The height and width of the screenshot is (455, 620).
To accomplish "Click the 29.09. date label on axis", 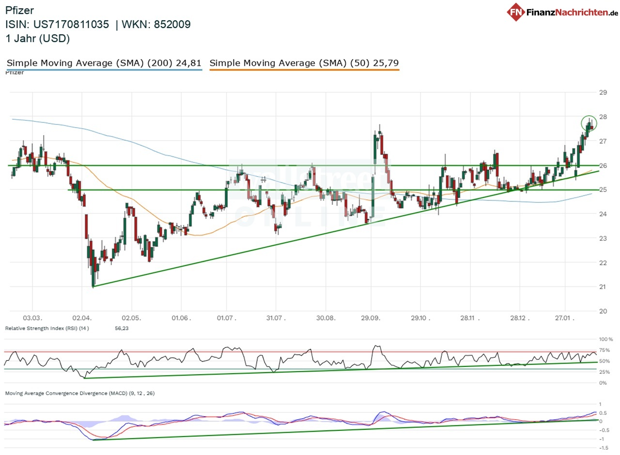I will 370,318.
